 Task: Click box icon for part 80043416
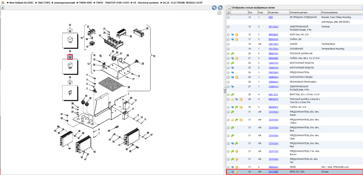(x=237, y=39)
